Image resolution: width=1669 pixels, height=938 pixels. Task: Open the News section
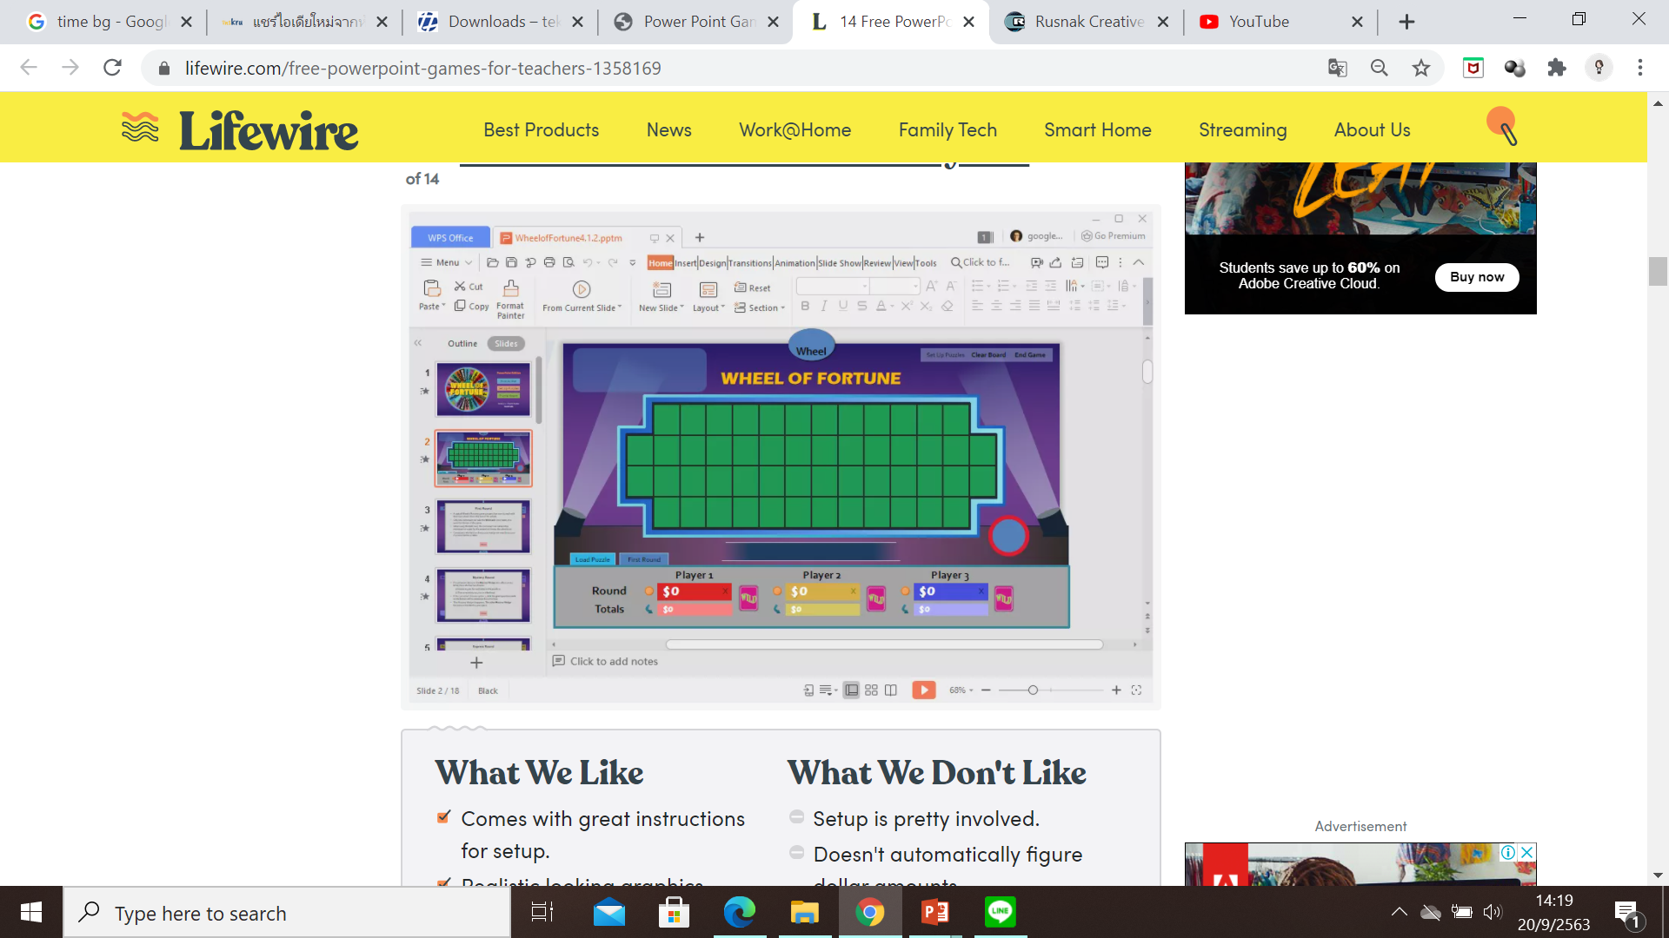pyautogui.click(x=669, y=130)
